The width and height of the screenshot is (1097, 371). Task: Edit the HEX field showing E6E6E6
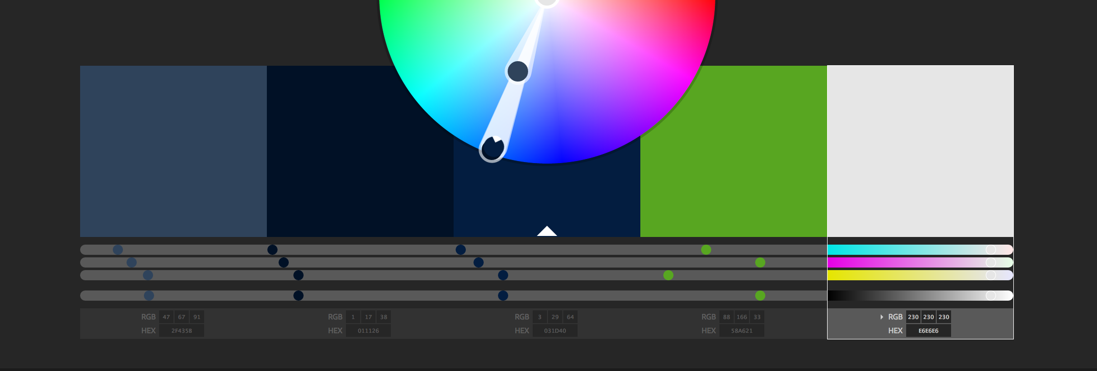(929, 331)
